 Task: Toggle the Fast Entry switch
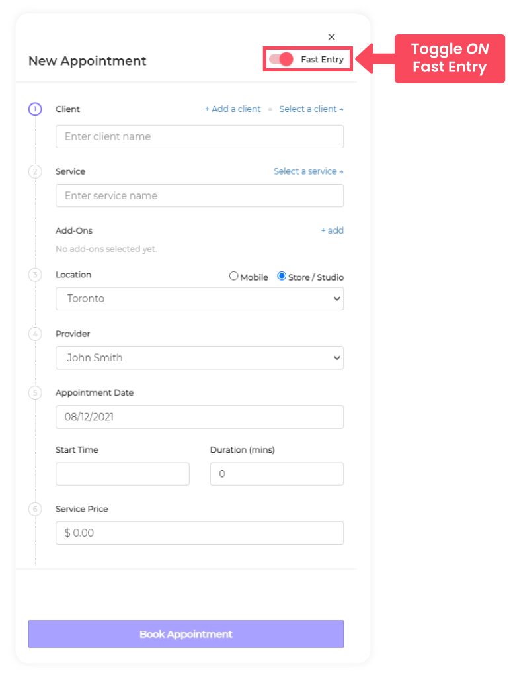pos(281,59)
